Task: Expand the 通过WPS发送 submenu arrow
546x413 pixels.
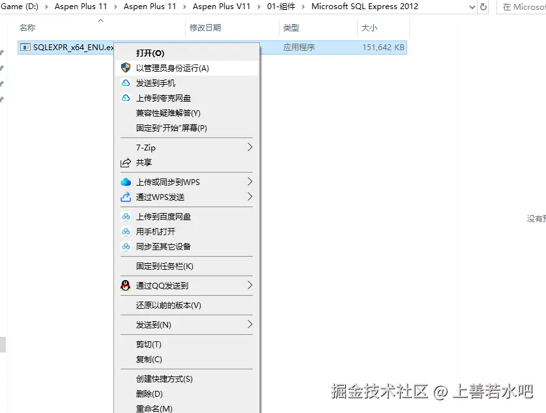Action: pos(250,196)
